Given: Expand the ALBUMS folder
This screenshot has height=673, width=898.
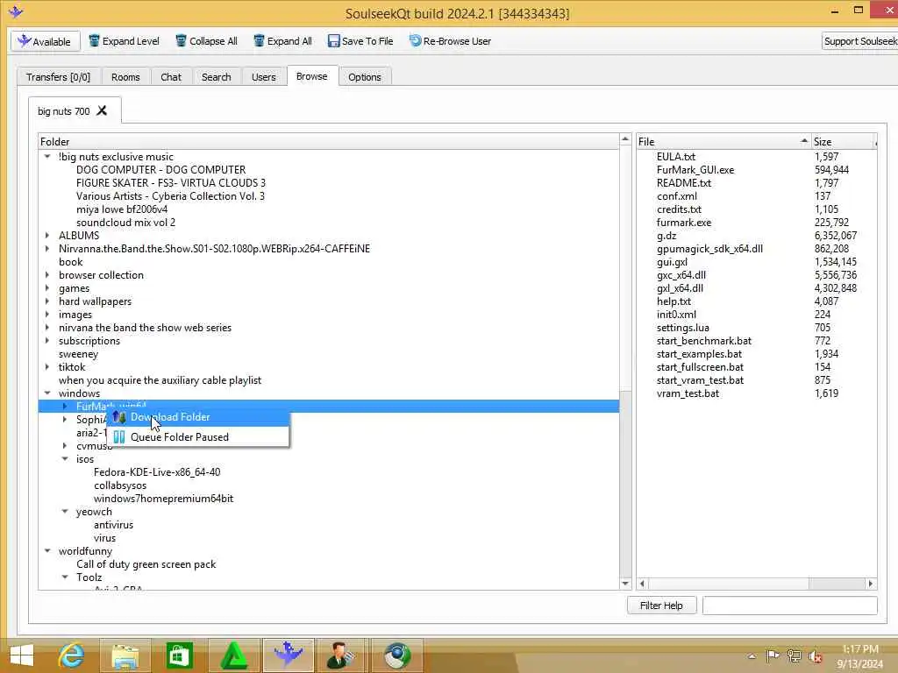Looking at the screenshot, I should click(47, 235).
